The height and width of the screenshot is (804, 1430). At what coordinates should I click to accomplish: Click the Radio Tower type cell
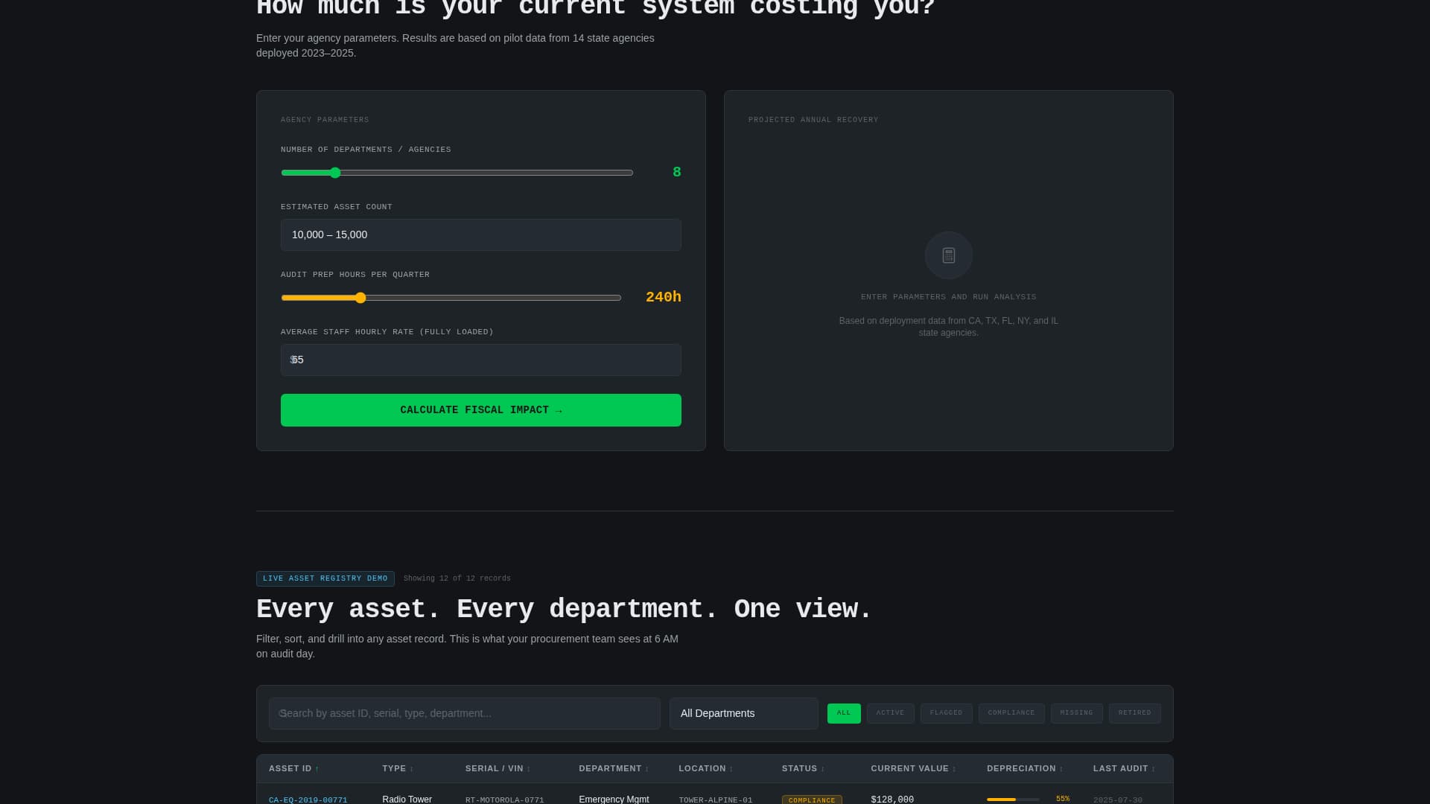click(x=407, y=799)
